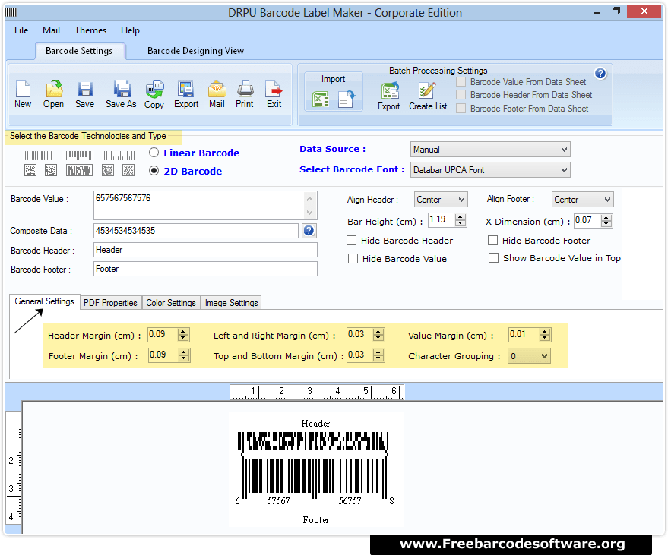Enable Hide Barcode Header
Screen dimensions: 668x555
353,240
